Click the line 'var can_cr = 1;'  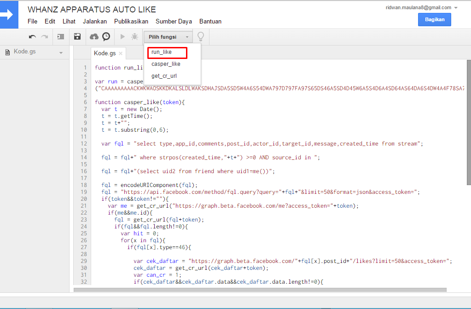pos(157,275)
